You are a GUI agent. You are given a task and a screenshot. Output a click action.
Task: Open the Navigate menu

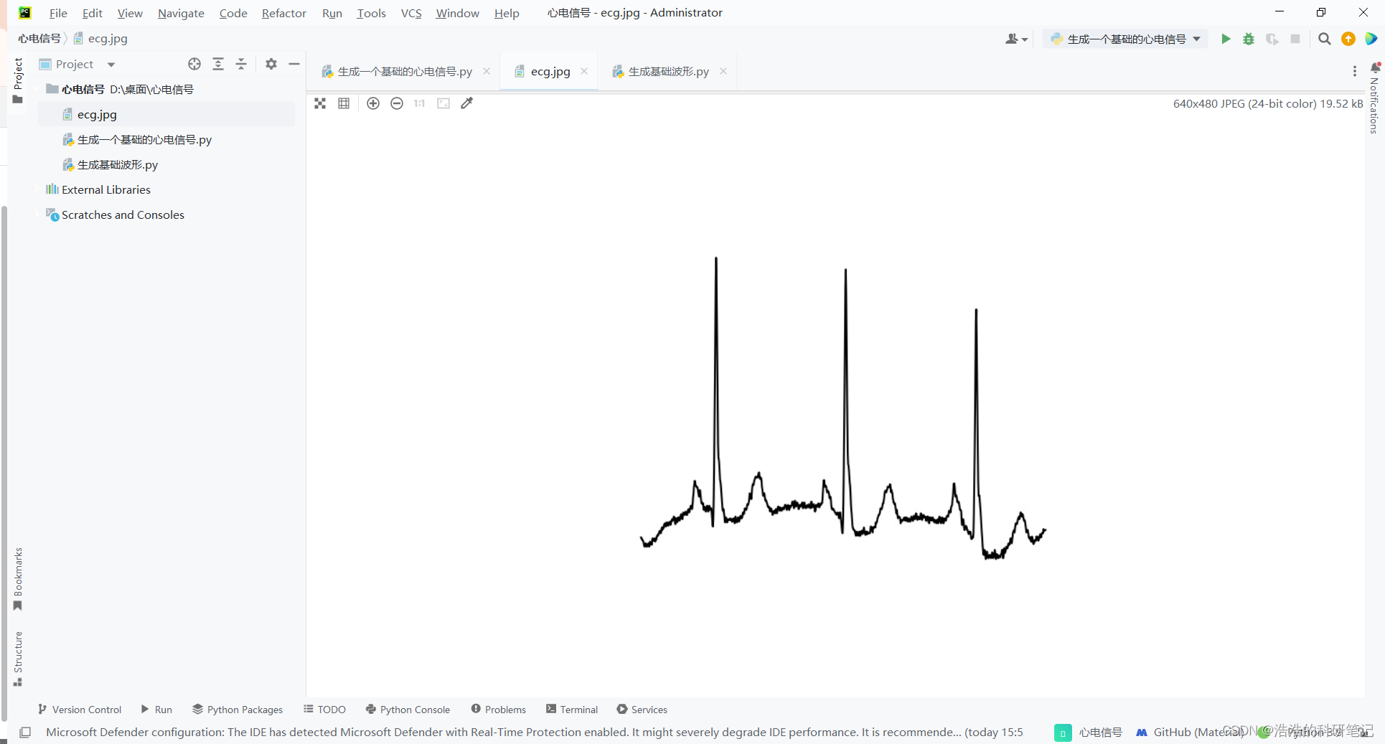coord(181,13)
